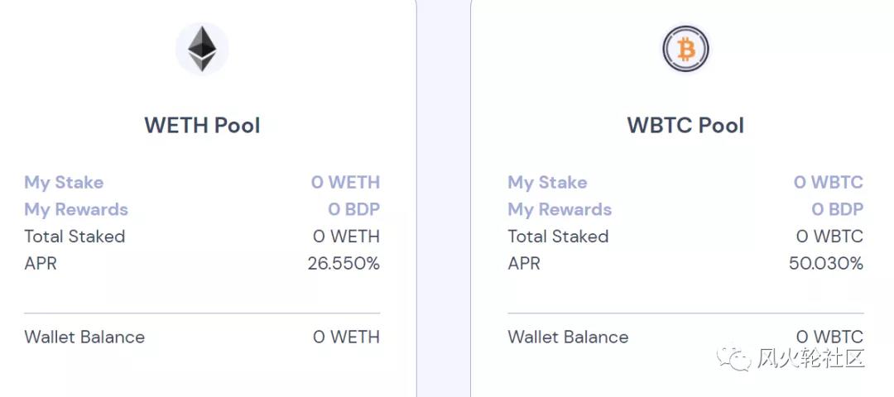This screenshot has height=397, width=894.
Task: Click My Rewards in WBTC pool
Action: click(x=560, y=209)
